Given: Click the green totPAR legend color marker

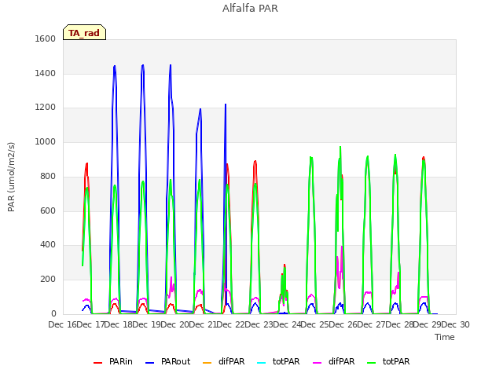Looking at the screenshot, I should tap(372, 363).
